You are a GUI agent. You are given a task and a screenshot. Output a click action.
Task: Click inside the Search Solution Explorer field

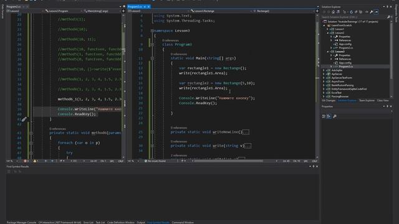pyautogui.click(x=353, y=17)
